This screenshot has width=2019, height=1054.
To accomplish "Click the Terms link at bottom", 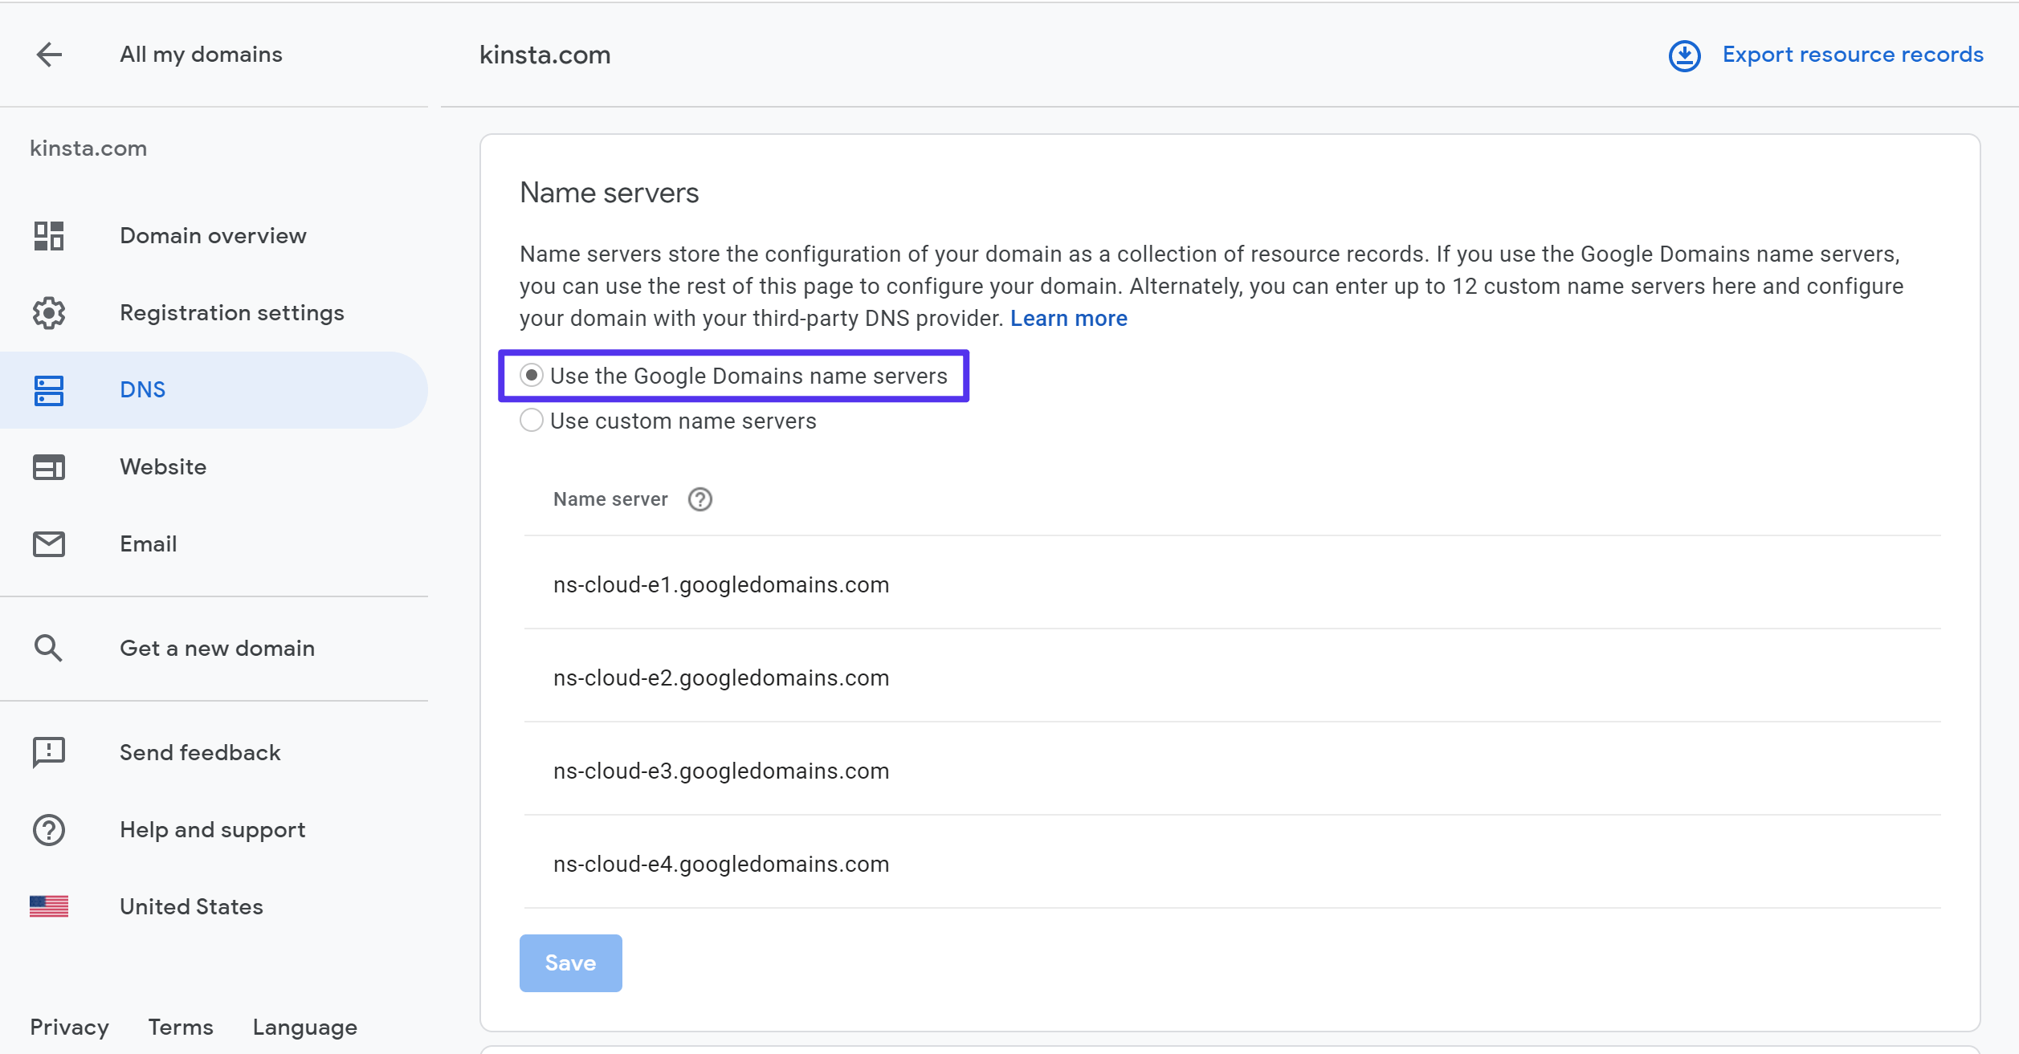I will click(x=180, y=1028).
